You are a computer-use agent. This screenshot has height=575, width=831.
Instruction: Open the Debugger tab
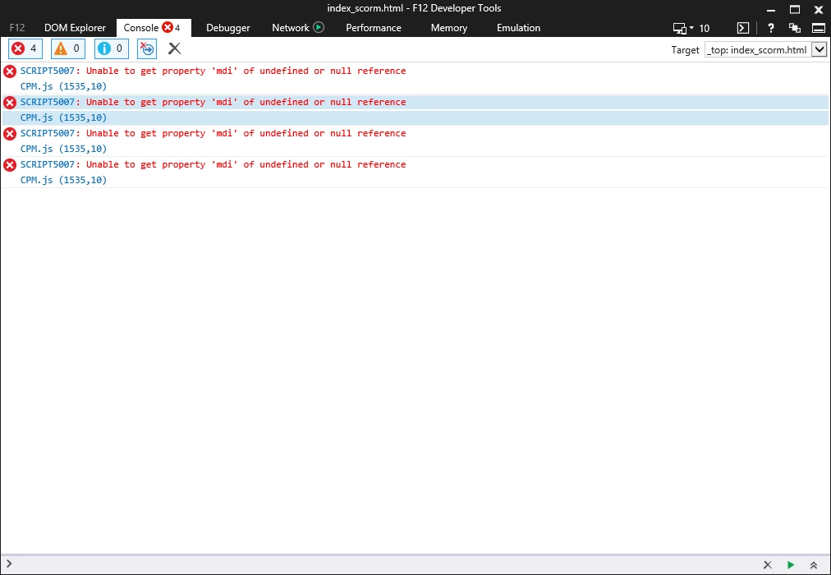(228, 28)
